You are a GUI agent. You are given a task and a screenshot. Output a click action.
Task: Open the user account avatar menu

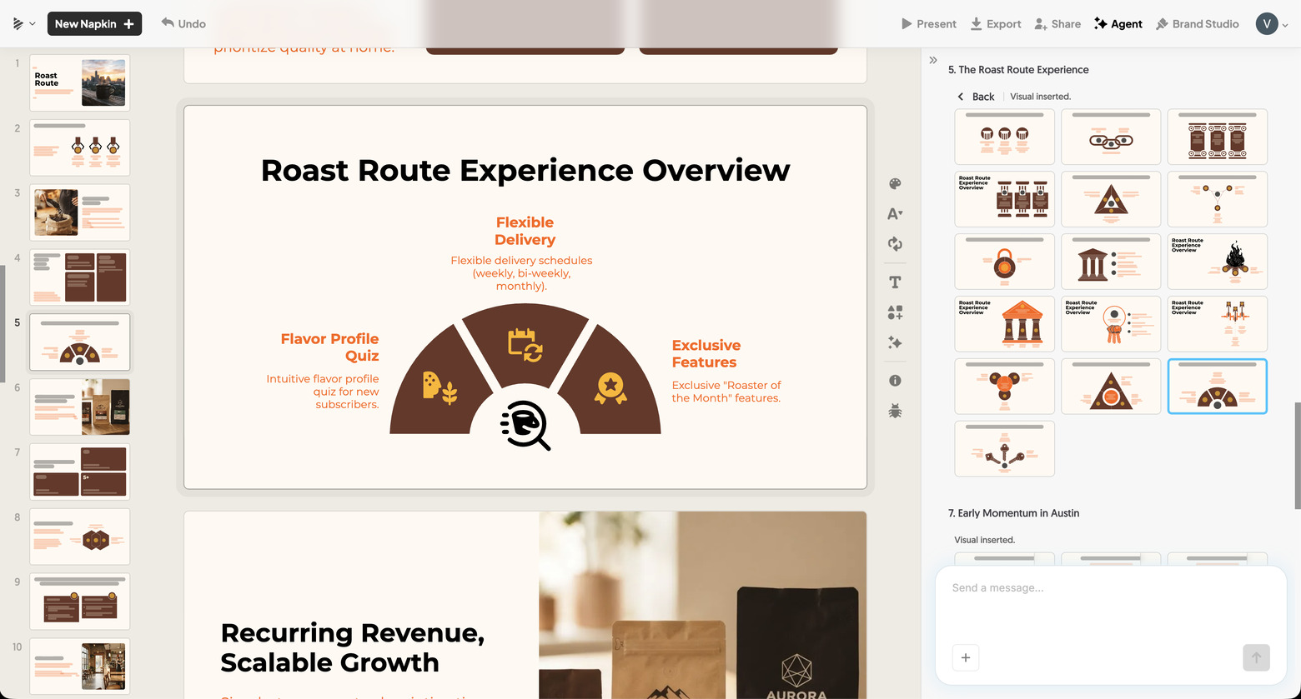click(1272, 24)
